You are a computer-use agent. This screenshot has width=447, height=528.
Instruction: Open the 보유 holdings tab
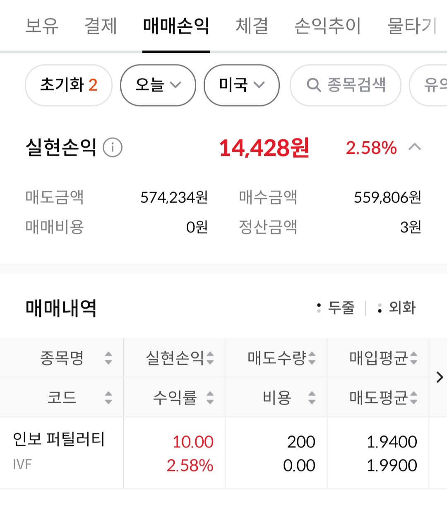42,26
